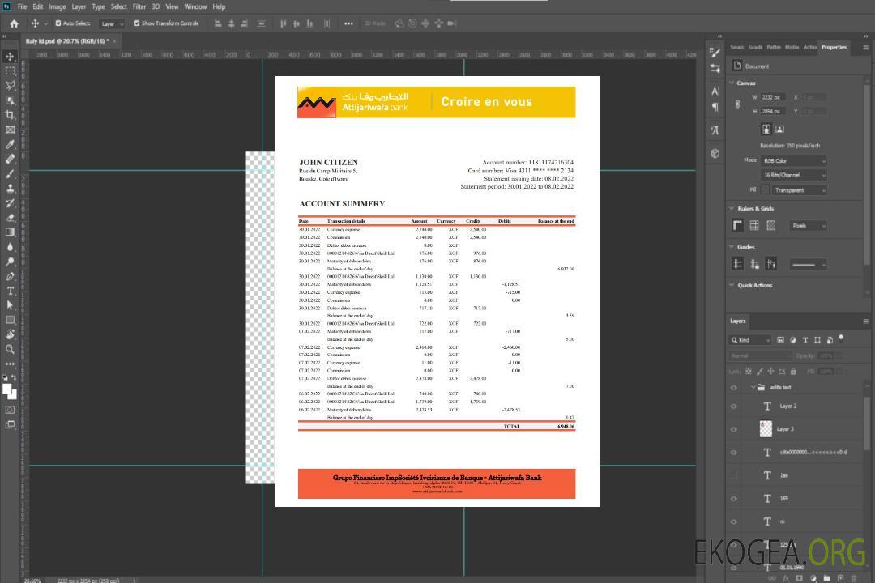Toggle the layer filter on/off switch
The width and height of the screenshot is (875, 583).
(x=841, y=338)
